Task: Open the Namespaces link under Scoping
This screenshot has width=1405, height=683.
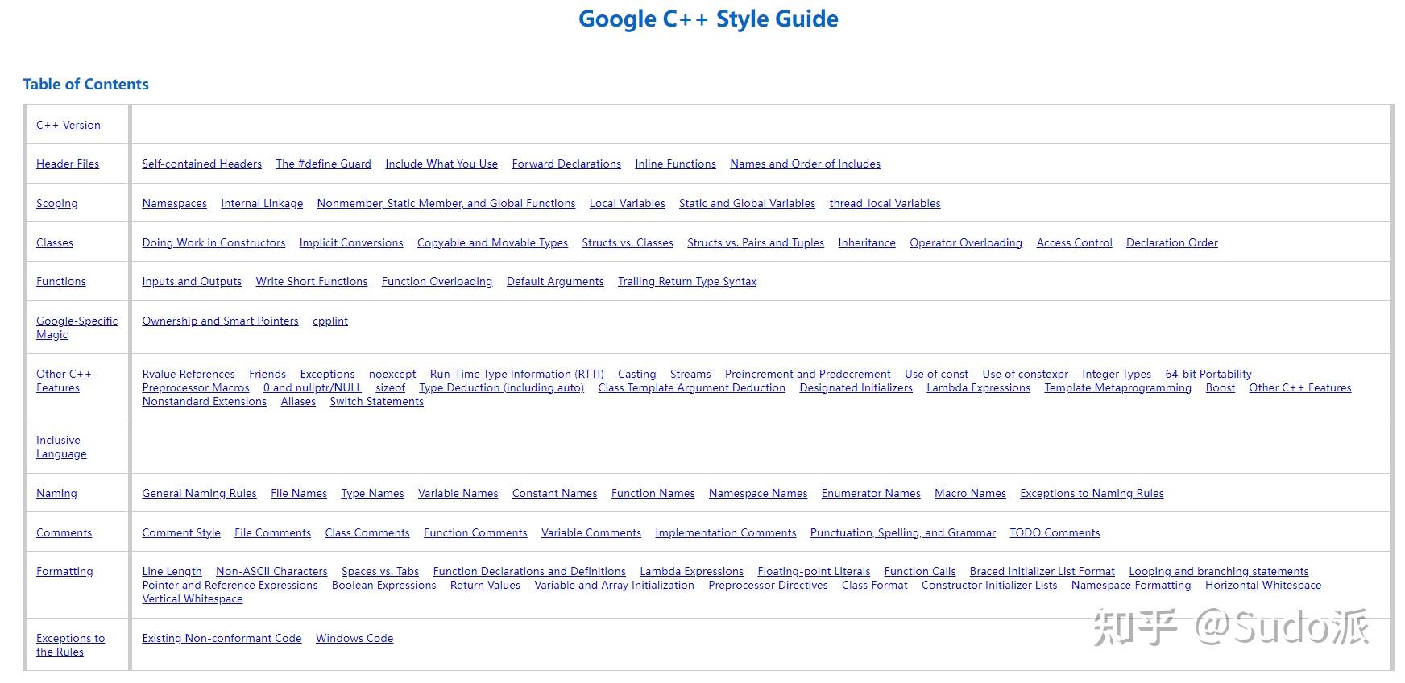Action: pyautogui.click(x=174, y=203)
